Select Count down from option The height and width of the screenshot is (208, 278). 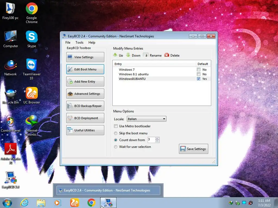click(x=116, y=140)
